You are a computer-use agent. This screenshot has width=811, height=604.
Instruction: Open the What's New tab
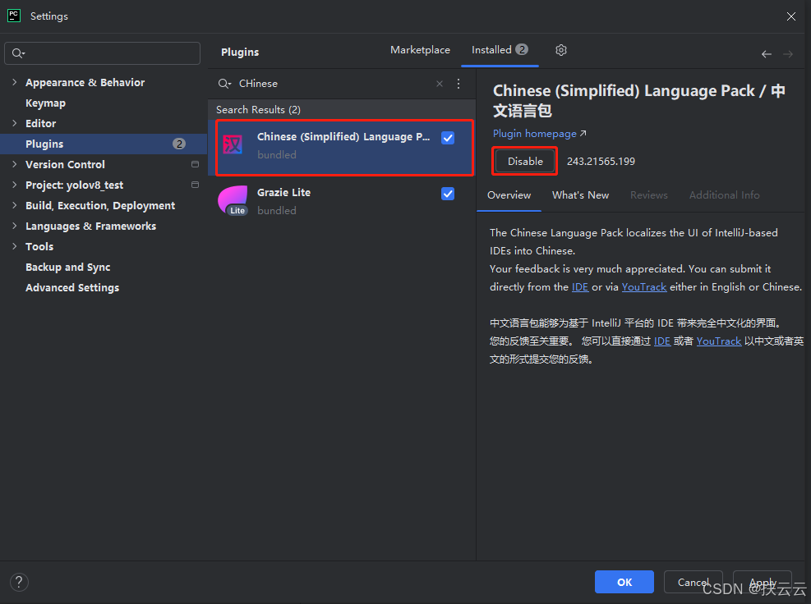coord(580,195)
